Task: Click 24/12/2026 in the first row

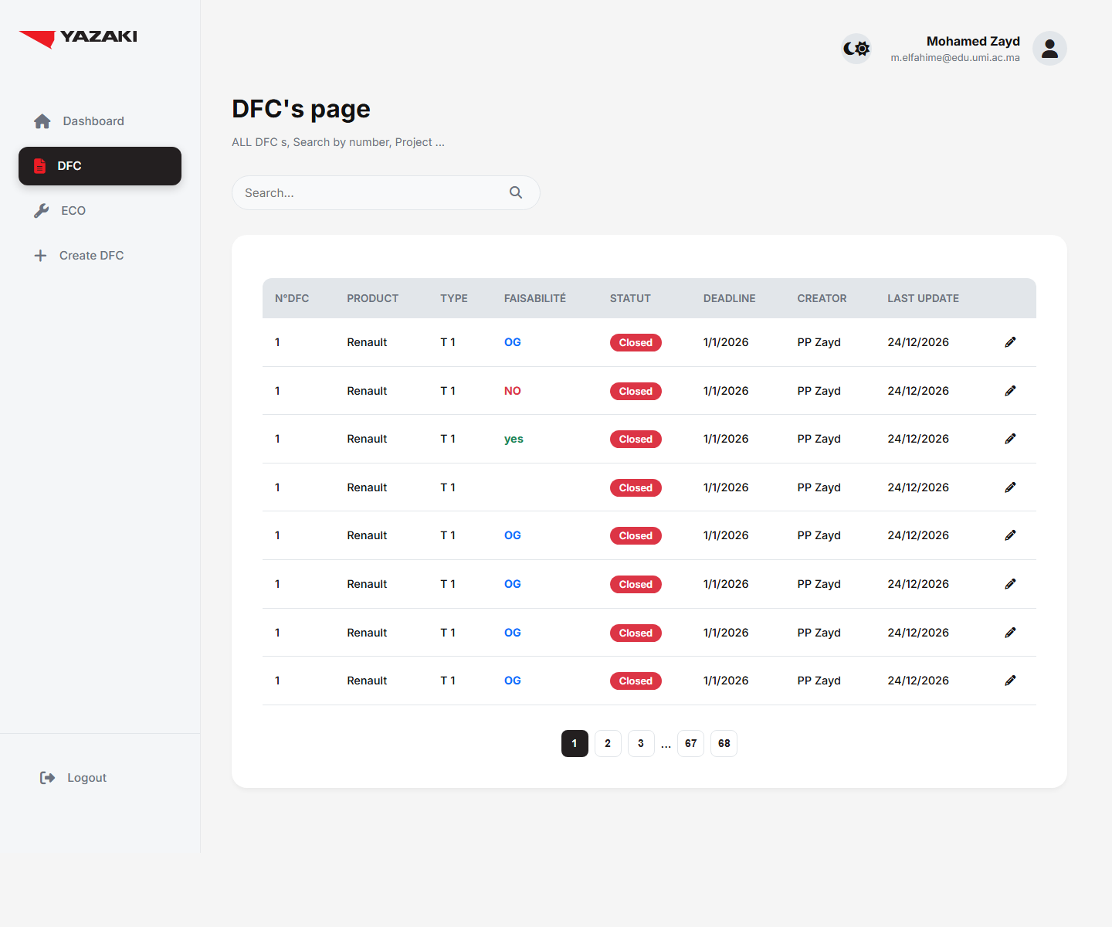Action: (x=918, y=342)
